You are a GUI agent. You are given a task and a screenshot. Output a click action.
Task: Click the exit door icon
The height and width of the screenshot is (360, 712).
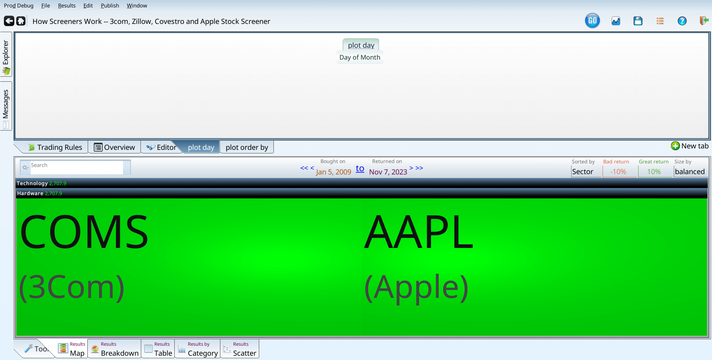click(703, 21)
